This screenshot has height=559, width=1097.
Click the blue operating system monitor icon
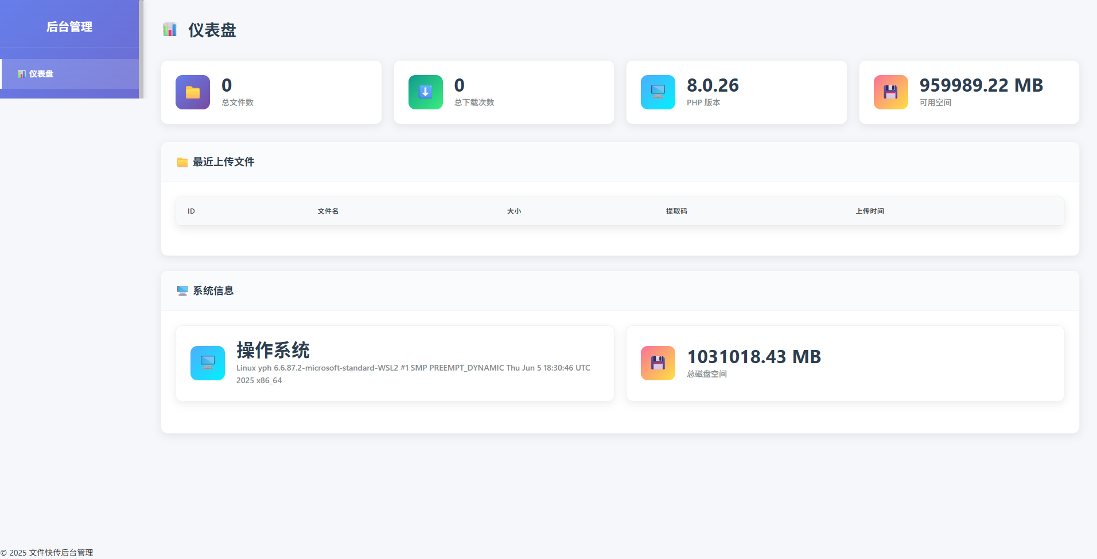pyautogui.click(x=208, y=363)
